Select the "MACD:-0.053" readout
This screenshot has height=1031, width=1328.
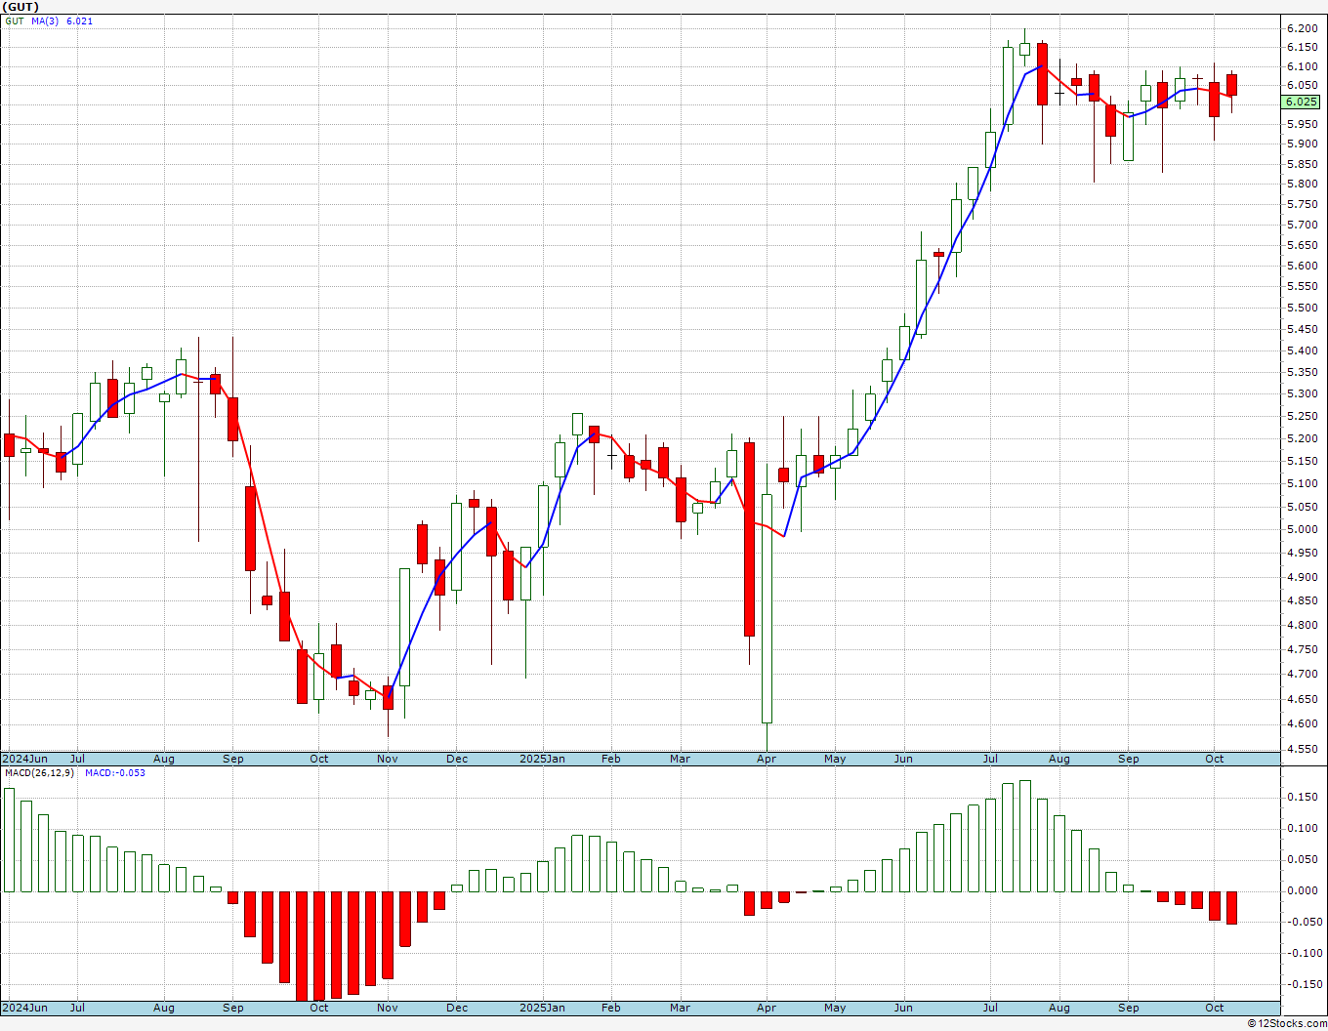tap(115, 773)
